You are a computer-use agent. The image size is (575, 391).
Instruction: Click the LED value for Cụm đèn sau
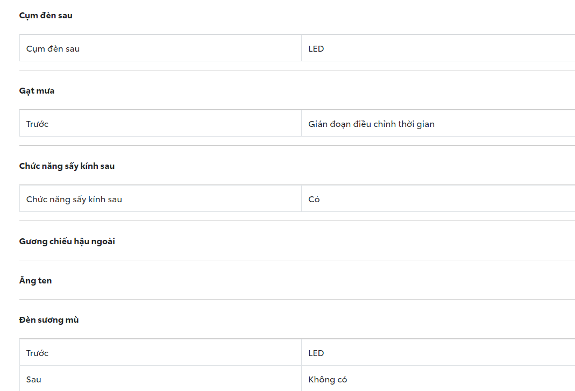[x=316, y=49]
